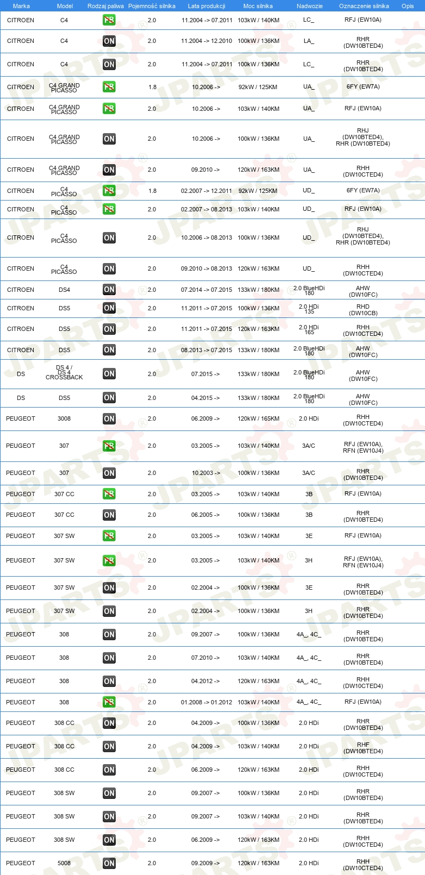This screenshot has height=875, width=425.
Task: Click the Moc silnika column header
Action: (258, 6)
